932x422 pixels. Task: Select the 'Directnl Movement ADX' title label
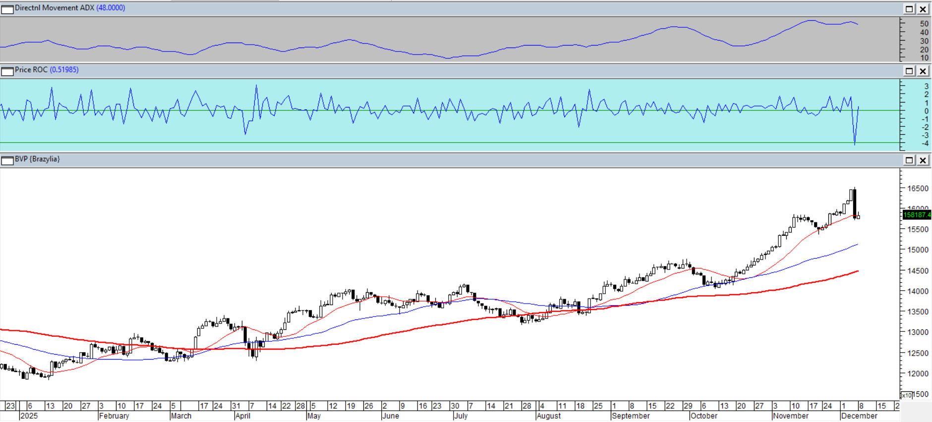click(x=54, y=8)
